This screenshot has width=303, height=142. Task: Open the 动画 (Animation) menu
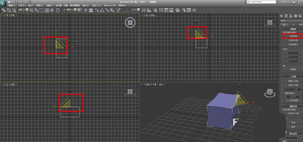pyautogui.click(x=66, y=5)
